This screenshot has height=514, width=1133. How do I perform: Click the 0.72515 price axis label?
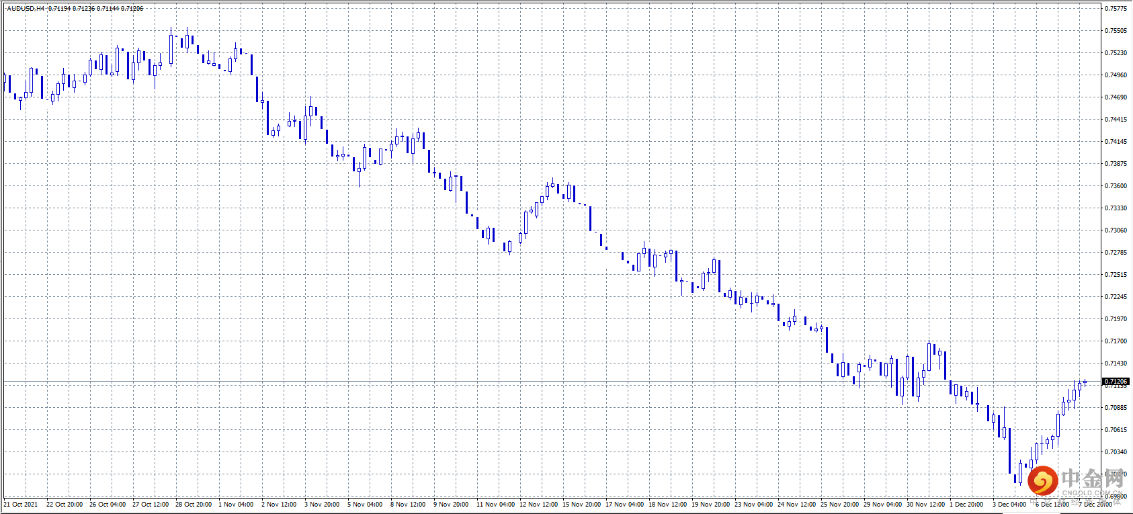click(1116, 275)
